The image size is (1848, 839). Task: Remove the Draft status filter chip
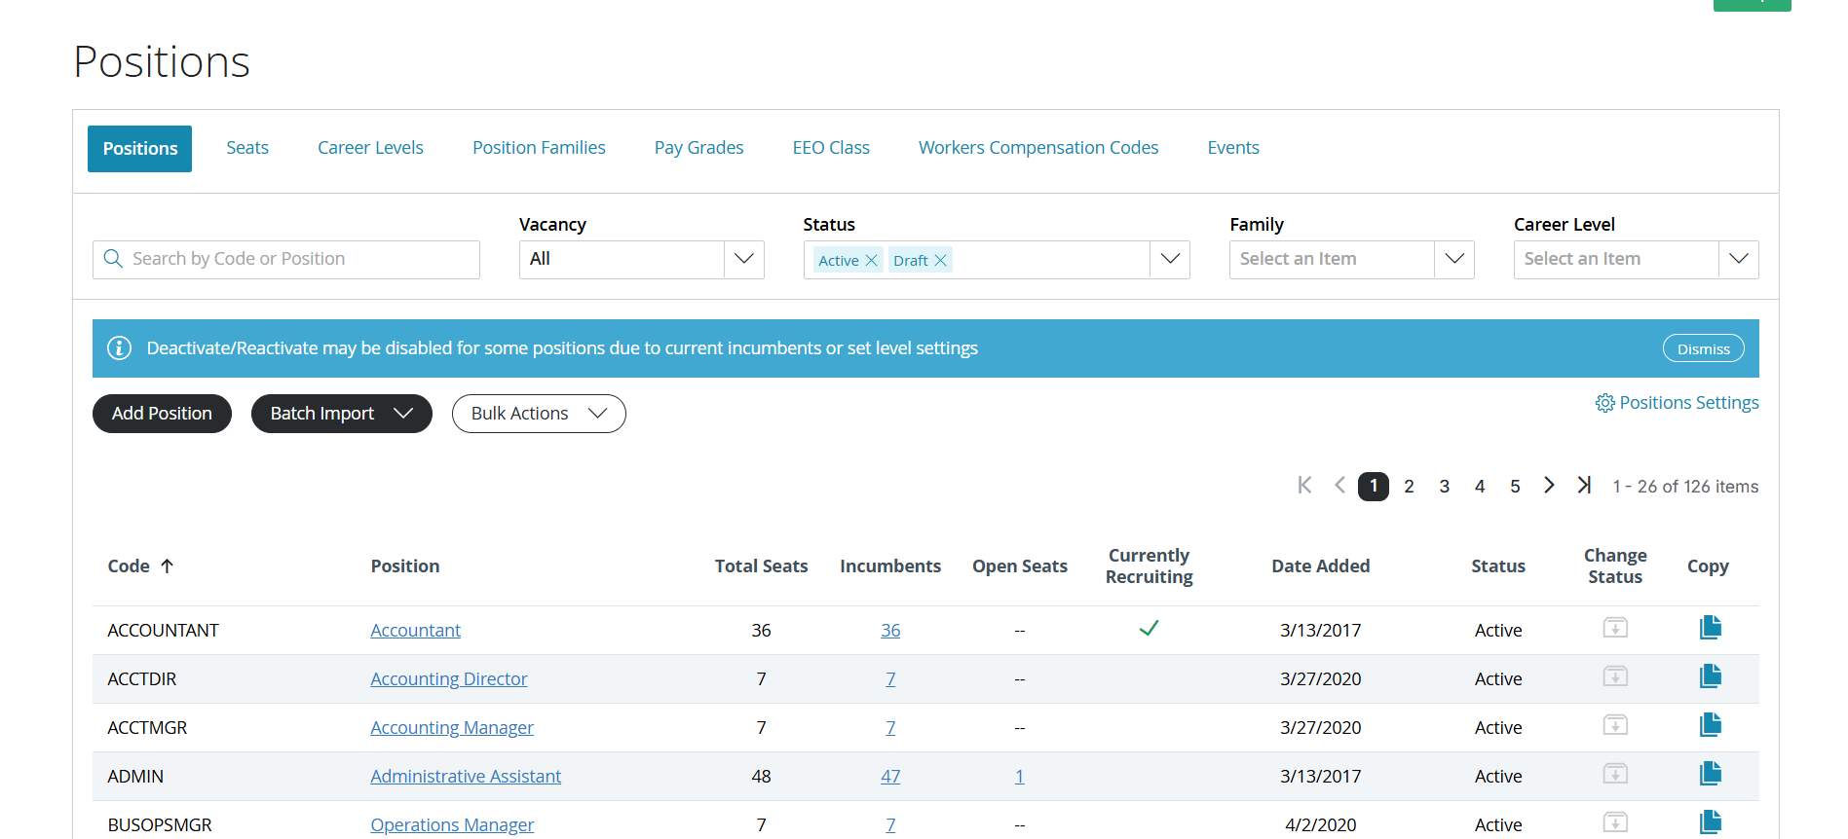pos(940,261)
